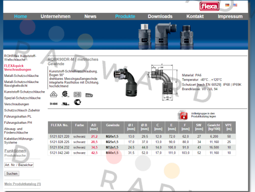This screenshot has width=255, height=192.
Task: Click the EN 45545 standard icon
Action: (x=54, y=104)
